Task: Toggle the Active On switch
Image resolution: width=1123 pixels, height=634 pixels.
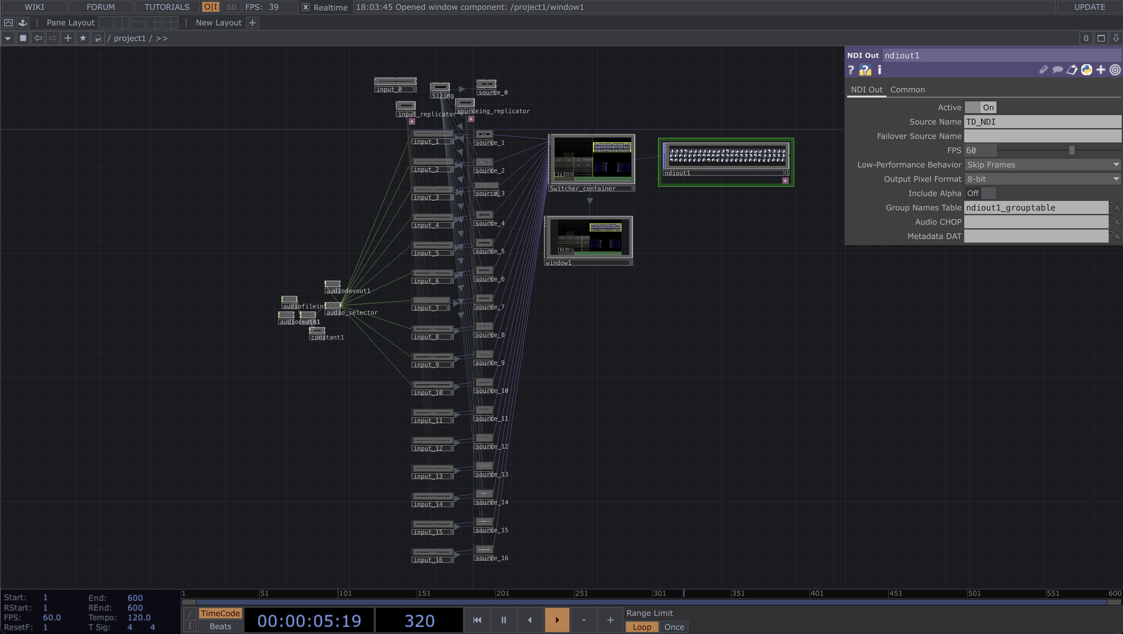Action: pyautogui.click(x=980, y=107)
